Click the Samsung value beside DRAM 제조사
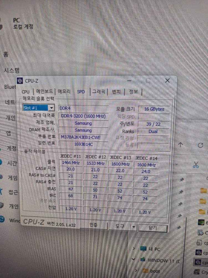 point(83,130)
